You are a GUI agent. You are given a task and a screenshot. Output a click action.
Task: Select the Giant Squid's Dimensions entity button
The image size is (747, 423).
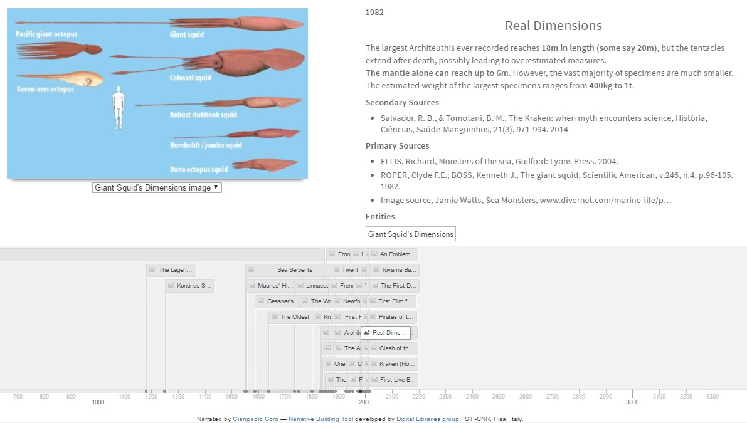(x=411, y=234)
